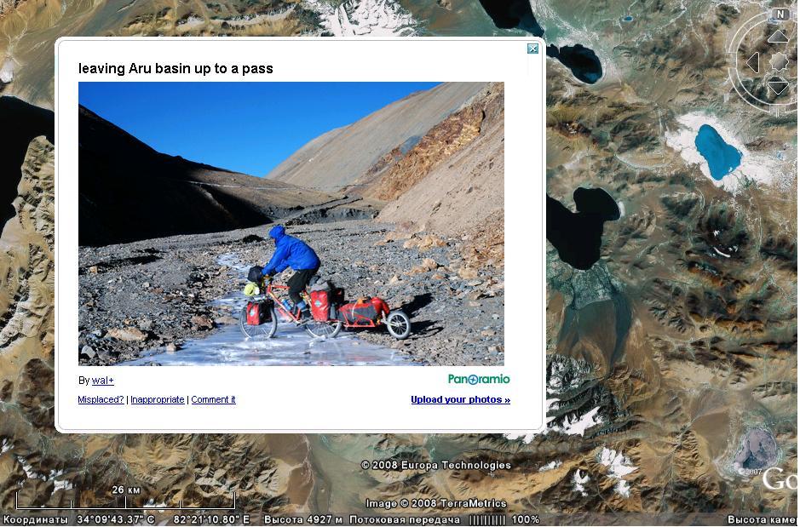Flag the photo as Inappropriate
800x527 pixels.
coord(157,399)
